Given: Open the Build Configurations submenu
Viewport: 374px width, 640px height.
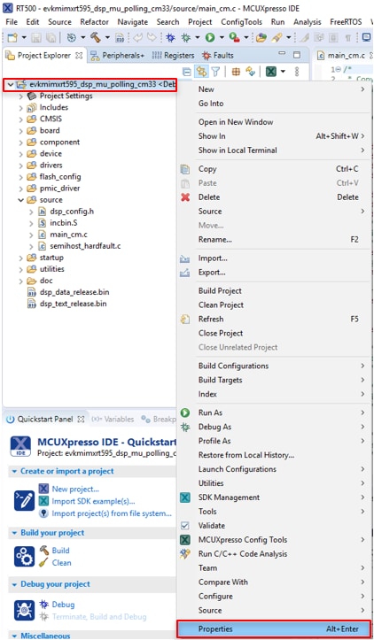Looking at the screenshot, I should click(x=274, y=366).
